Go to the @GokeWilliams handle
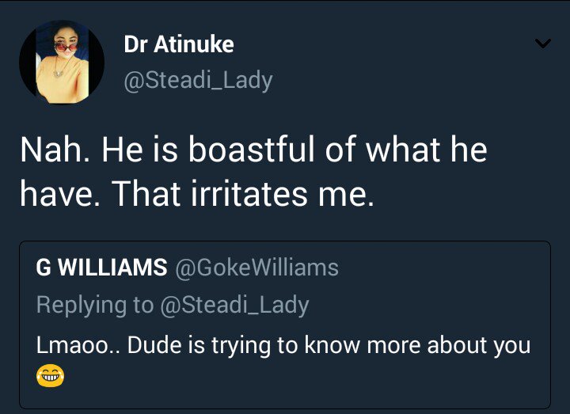 point(256,268)
